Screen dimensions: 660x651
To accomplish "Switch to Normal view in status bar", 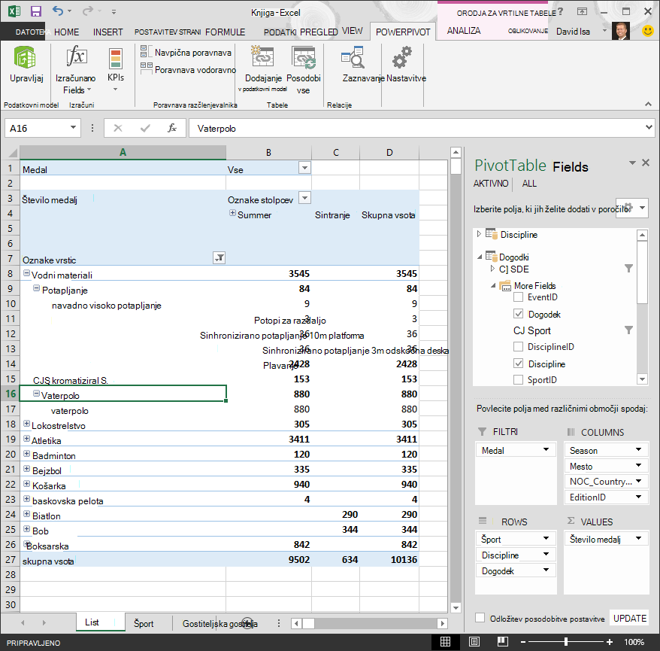I will pos(445,641).
